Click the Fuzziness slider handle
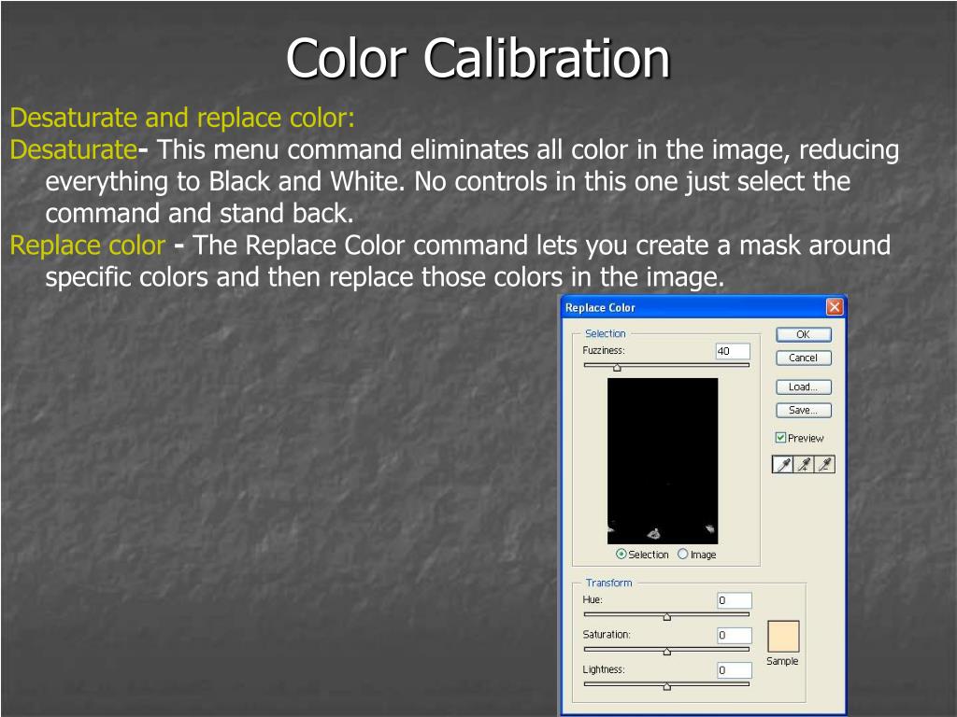Screen dimensions: 957x717 tap(617, 368)
